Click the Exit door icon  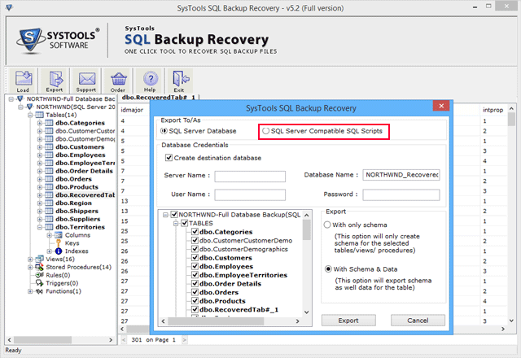click(x=180, y=81)
